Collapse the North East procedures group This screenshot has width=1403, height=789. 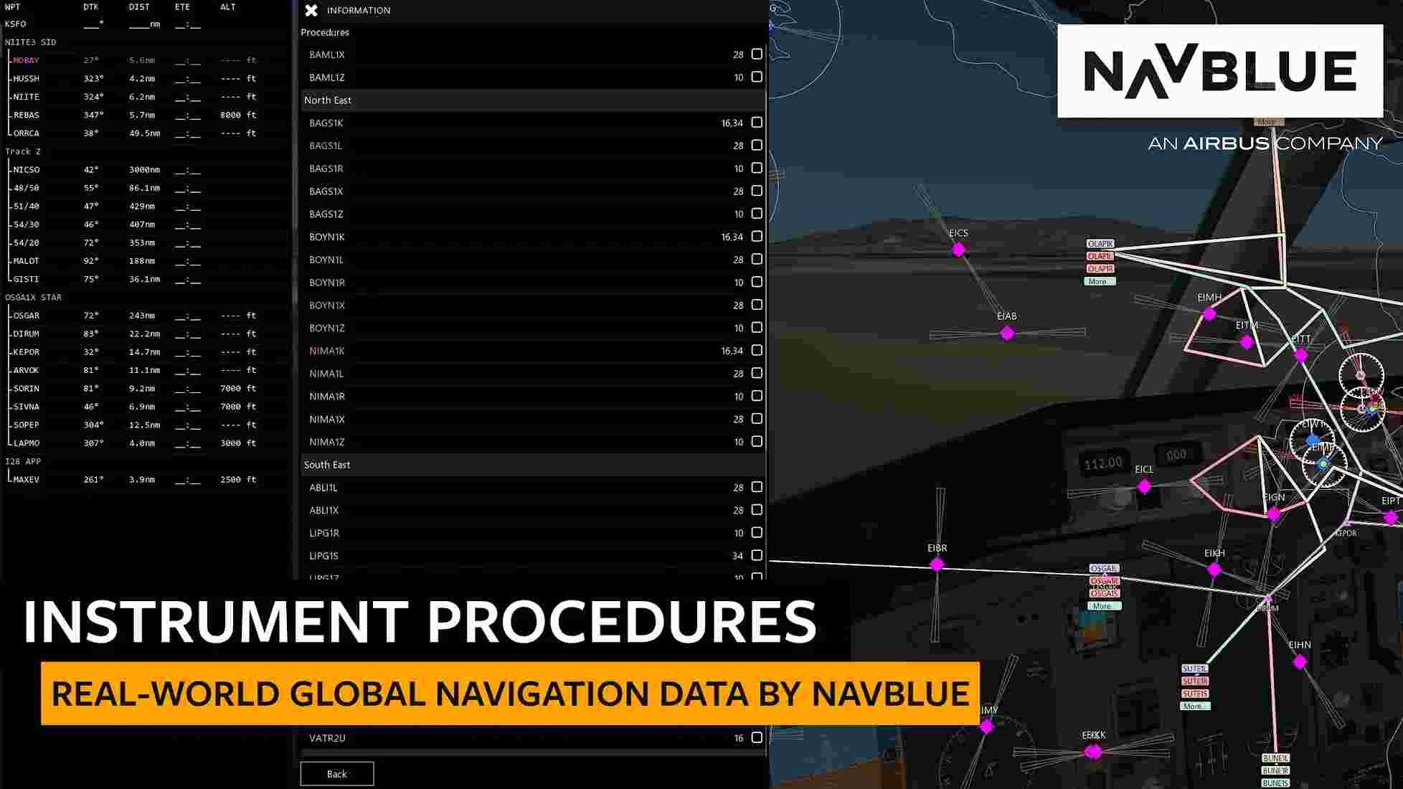533,100
